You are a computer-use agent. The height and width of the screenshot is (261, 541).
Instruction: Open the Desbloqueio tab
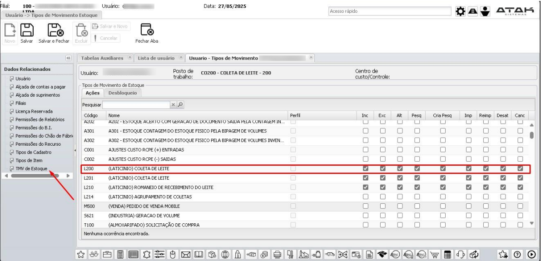pos(123,93)
